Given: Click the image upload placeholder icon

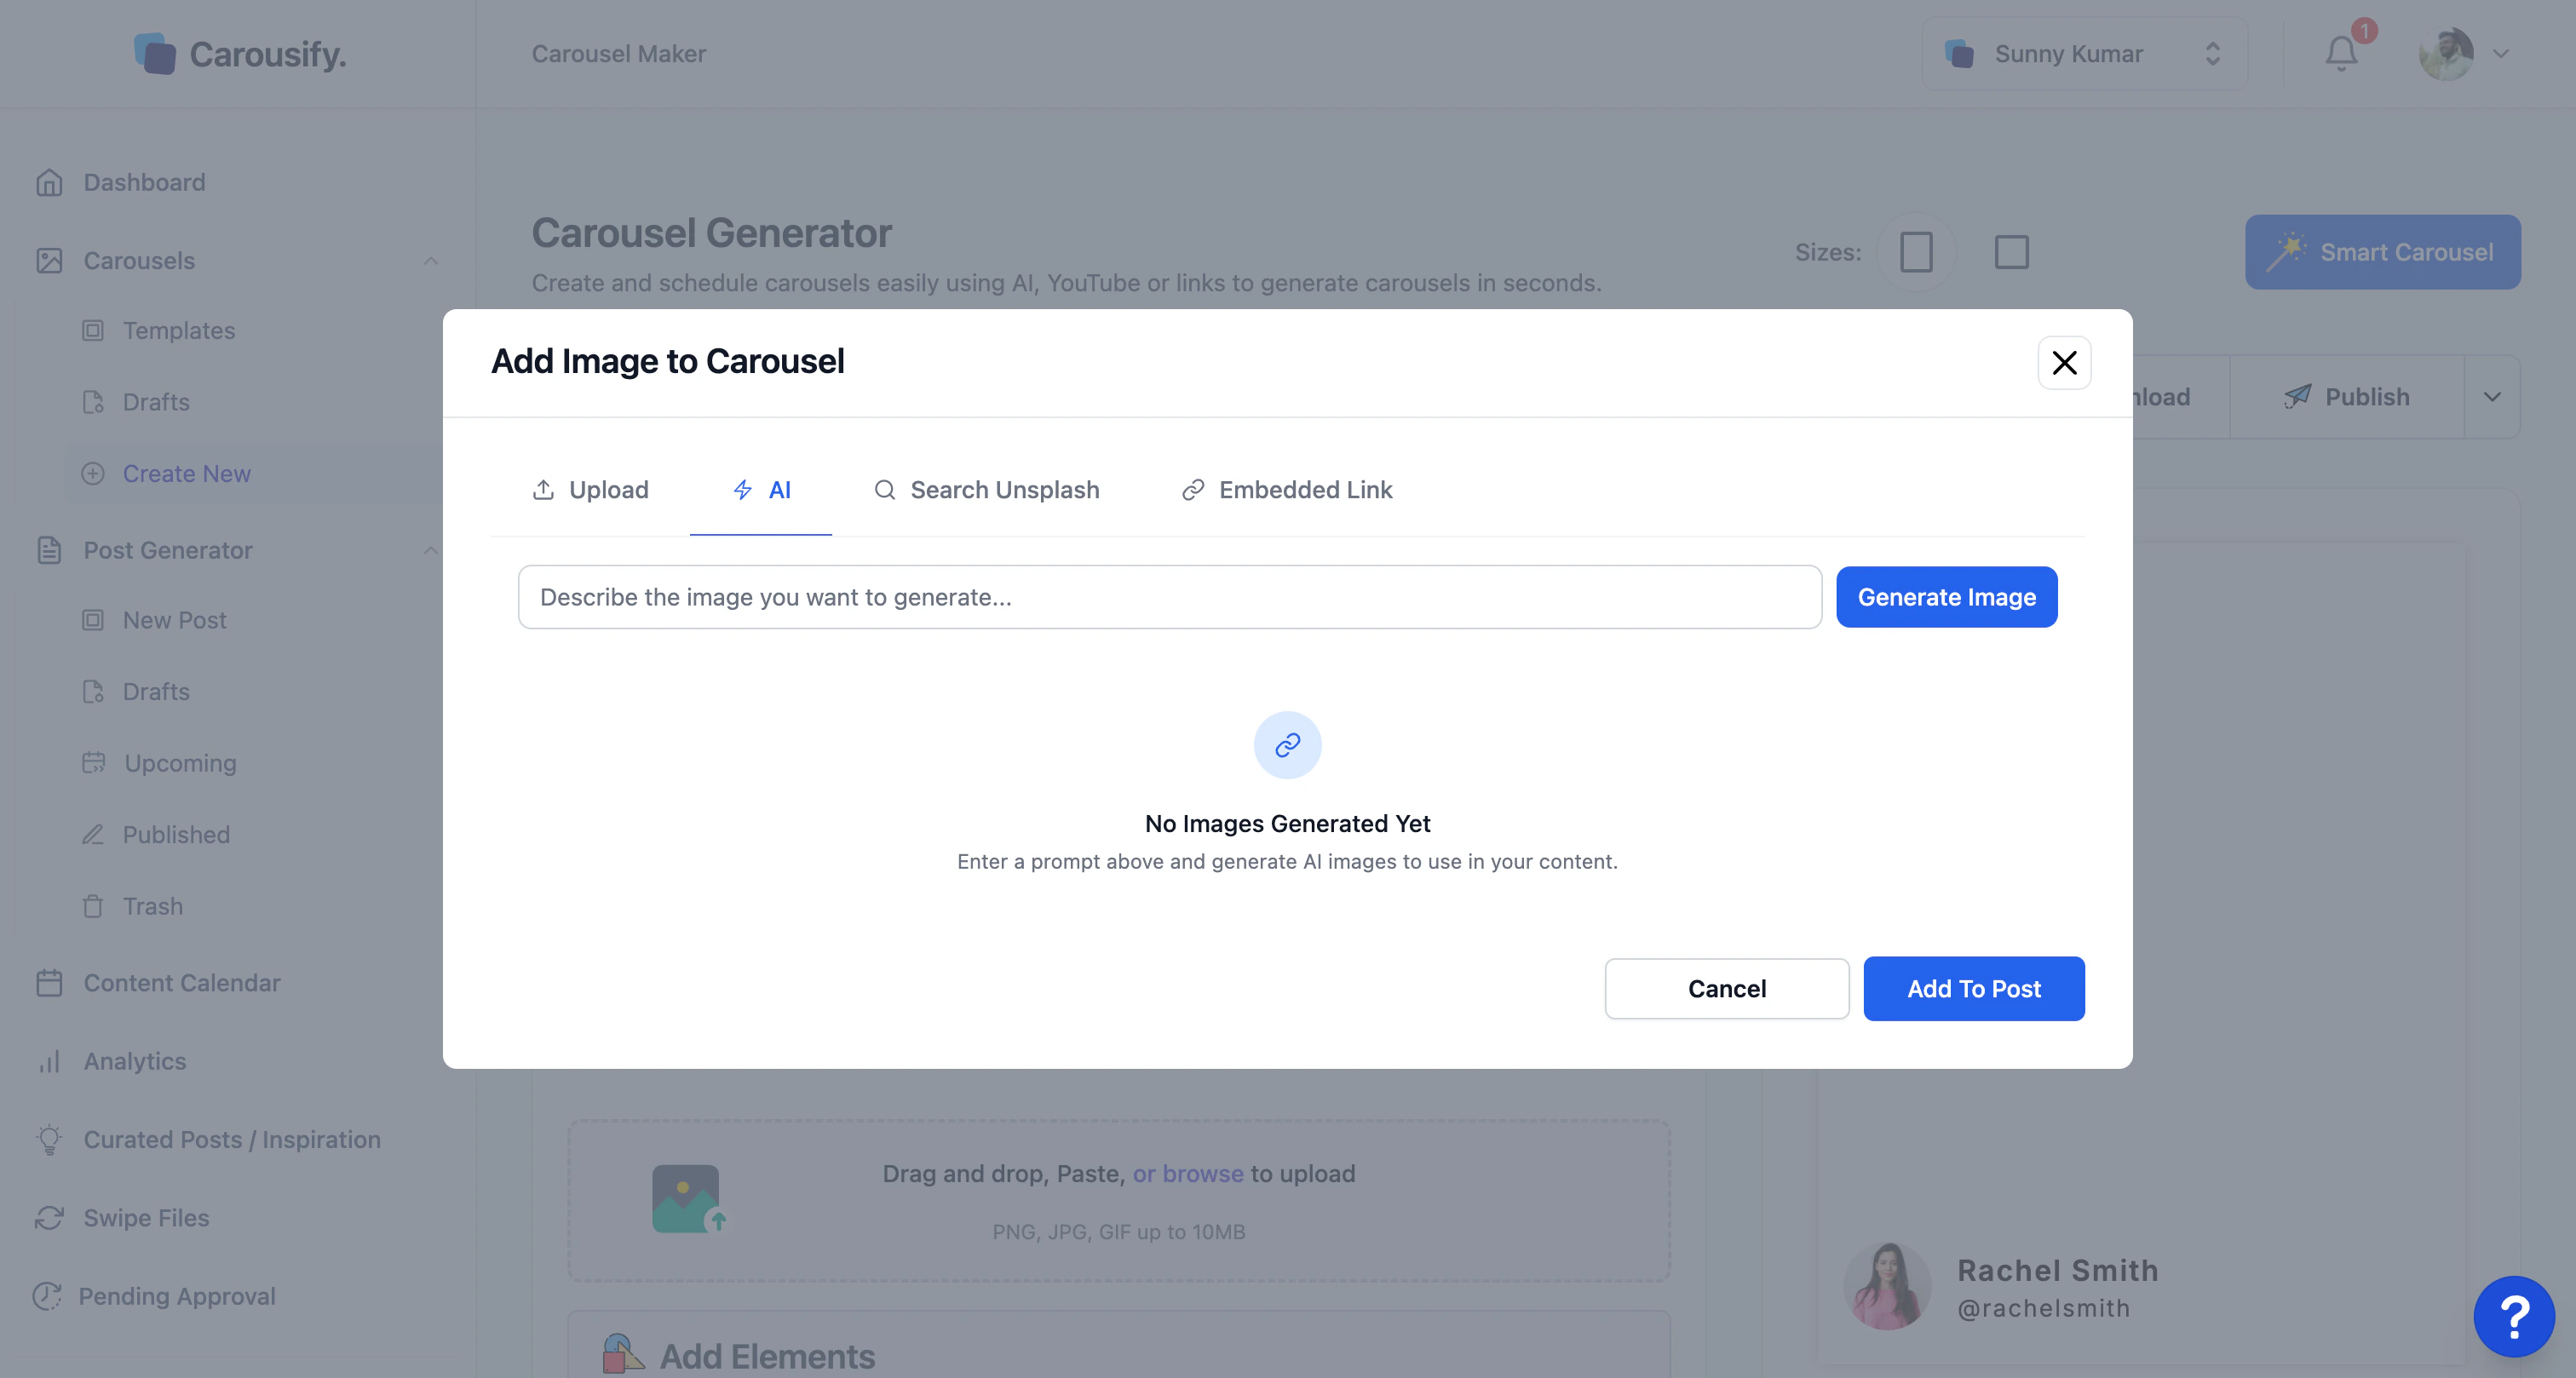Looking at the screenshot, I should (688, 1198).
